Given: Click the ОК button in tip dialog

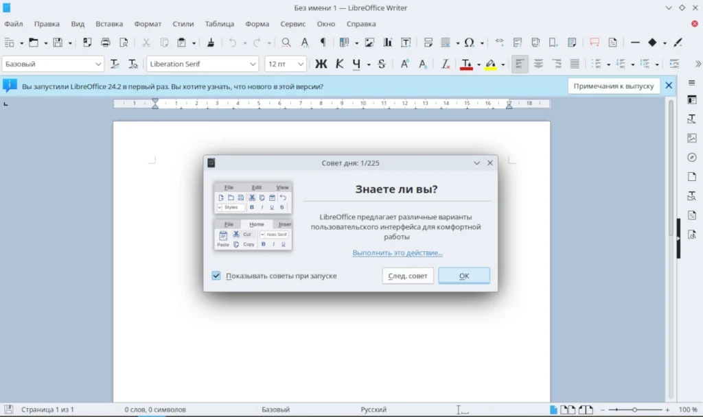Looking at the screenshot, I should coord(464,276).
